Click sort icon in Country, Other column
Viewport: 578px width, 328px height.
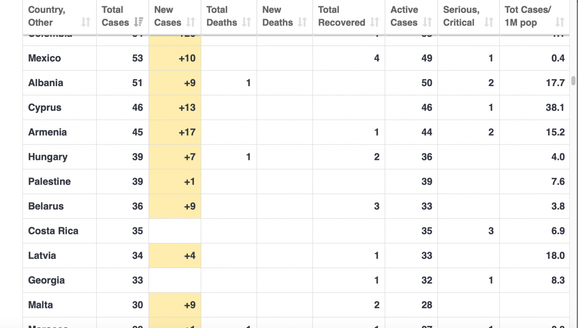click(x=86, y=22)
